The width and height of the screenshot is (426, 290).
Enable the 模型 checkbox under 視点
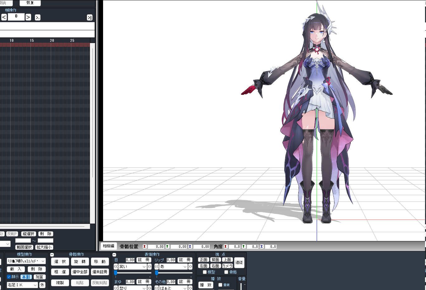click(205, 272)
